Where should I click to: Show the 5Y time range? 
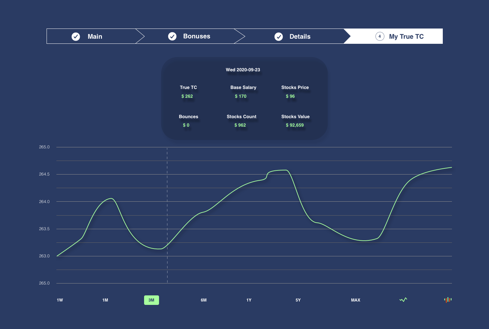tap(298, 300)
